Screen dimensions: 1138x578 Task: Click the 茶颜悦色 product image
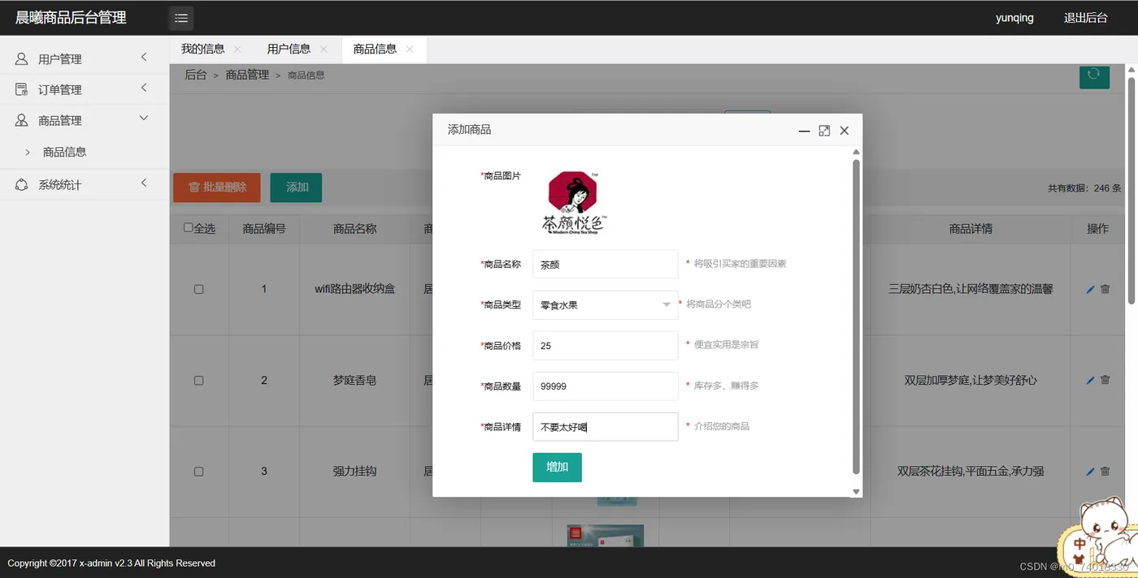(574, 203)
